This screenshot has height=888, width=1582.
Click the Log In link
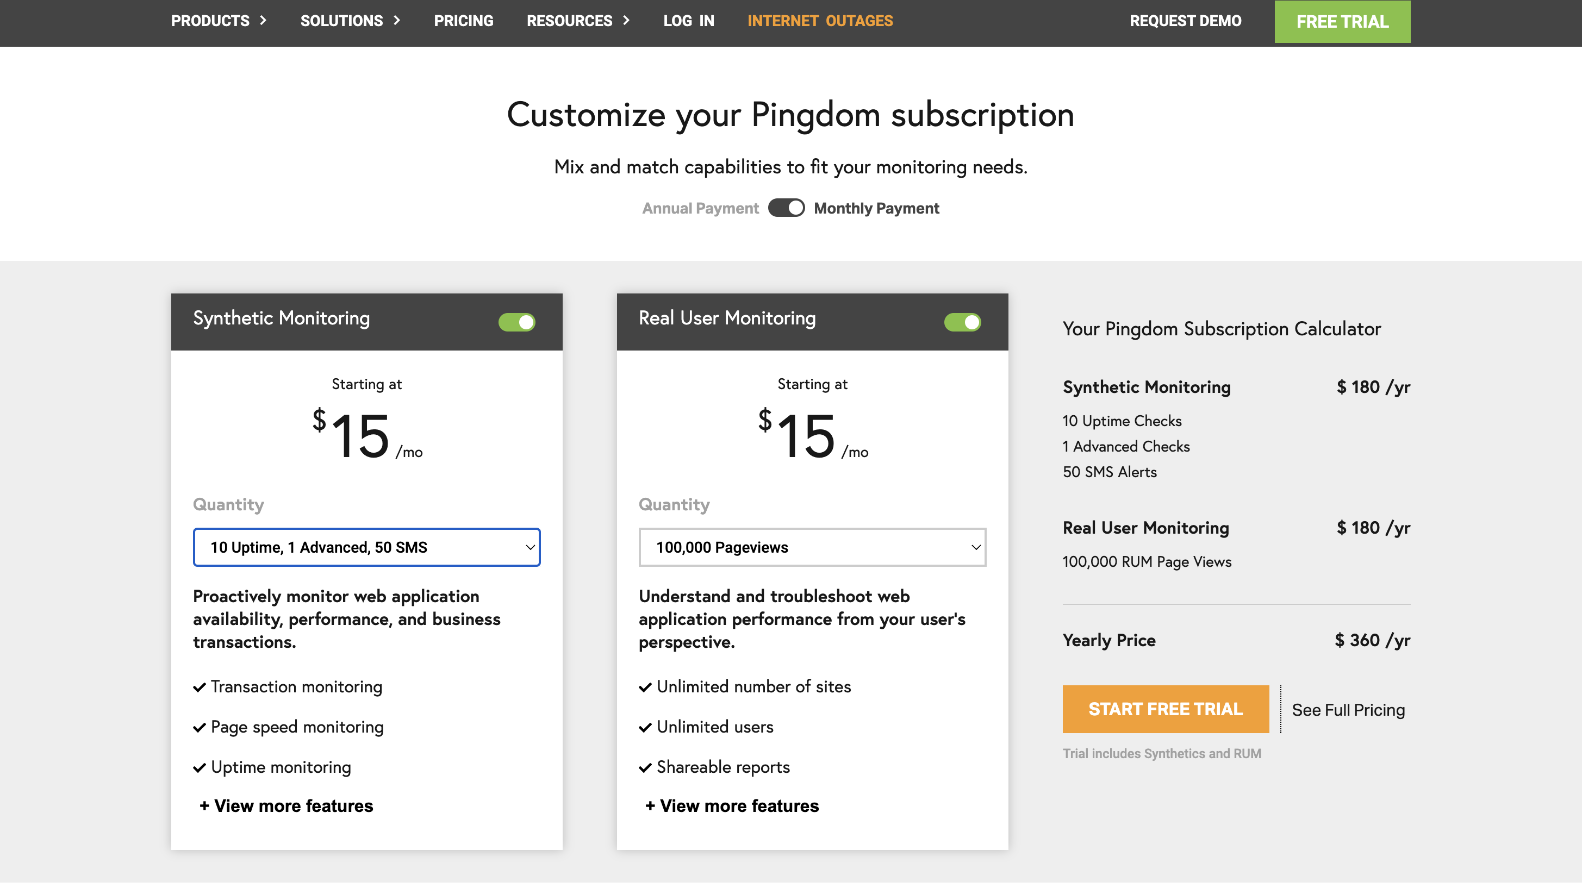688,21
